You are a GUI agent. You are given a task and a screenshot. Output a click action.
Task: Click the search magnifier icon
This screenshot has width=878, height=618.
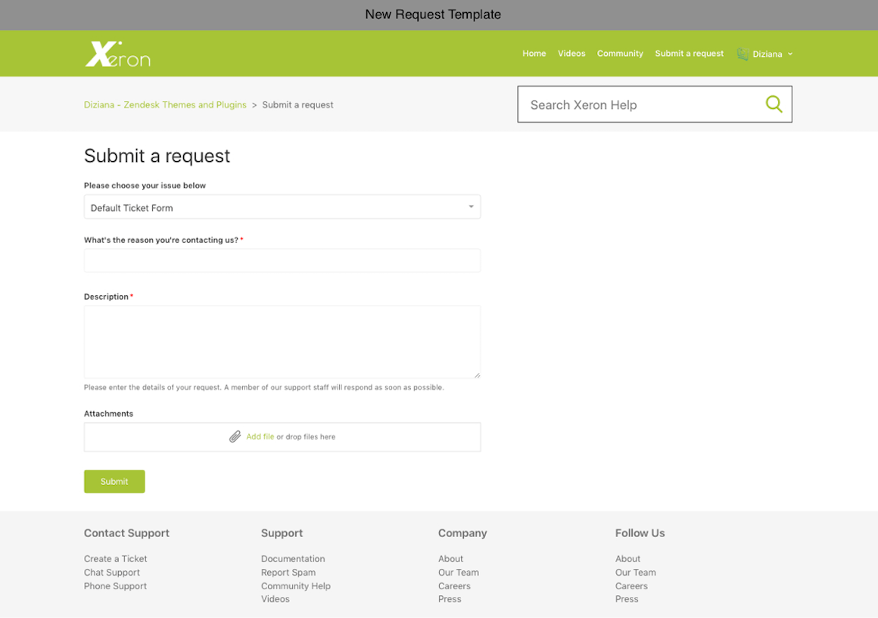click(x=774, y=104)
